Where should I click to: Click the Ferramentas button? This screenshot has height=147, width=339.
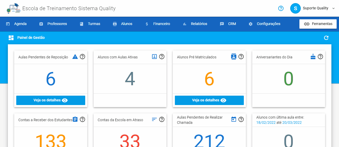pos(318,24)
